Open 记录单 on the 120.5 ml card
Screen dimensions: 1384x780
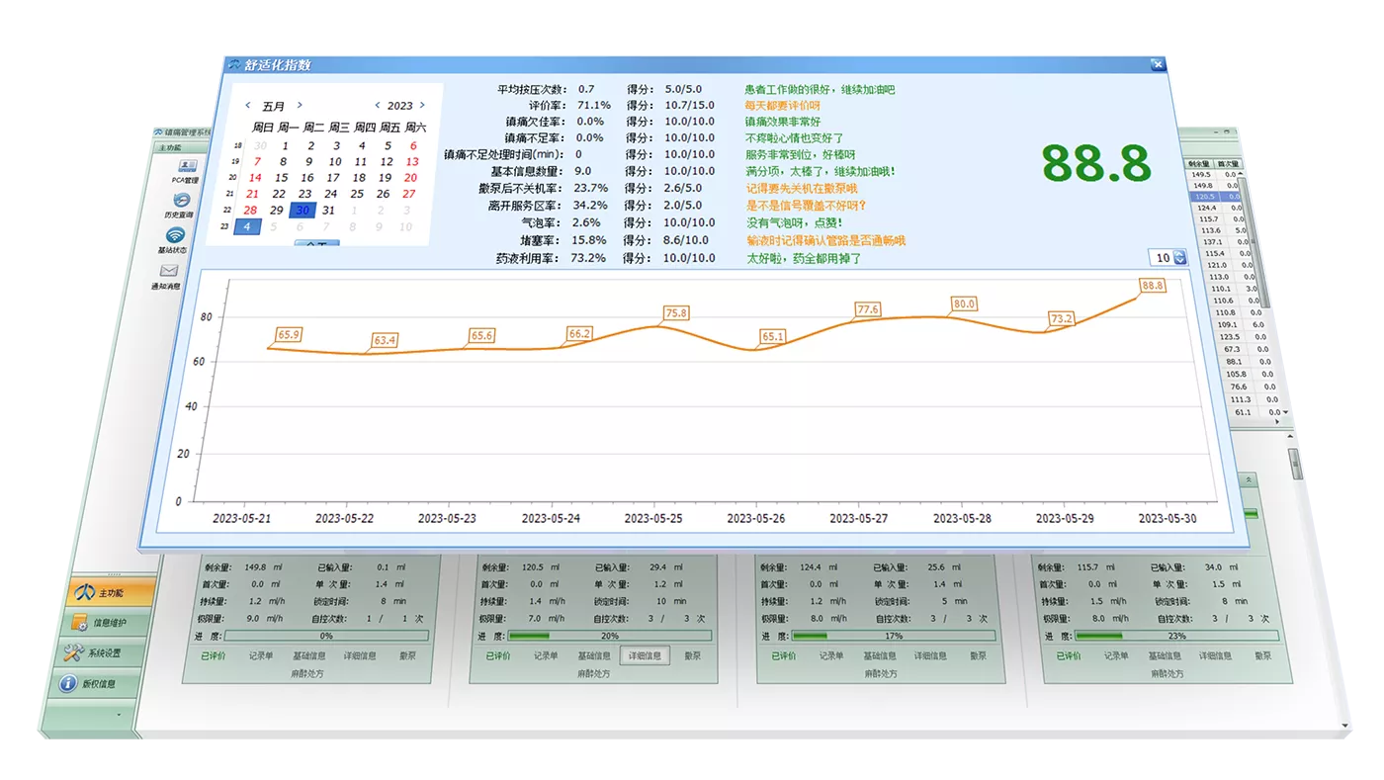pyautogui.click(x=546, y=655)
